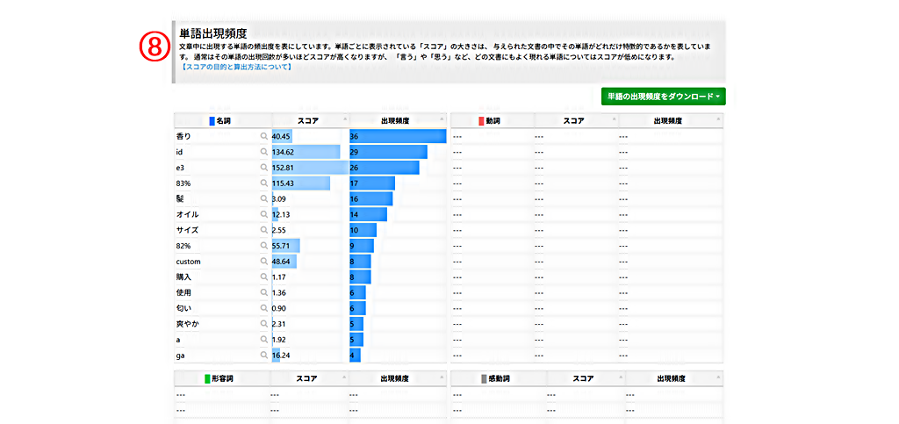Sort the 感動詞 table by スコア
Image resolution: width=899 pixels, height=424 pixels.
point(586,378)
